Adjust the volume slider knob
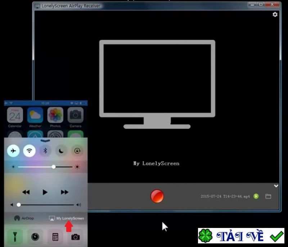Image resolution: width=288 pixels, height=247 pixels. tap(19, 205)
